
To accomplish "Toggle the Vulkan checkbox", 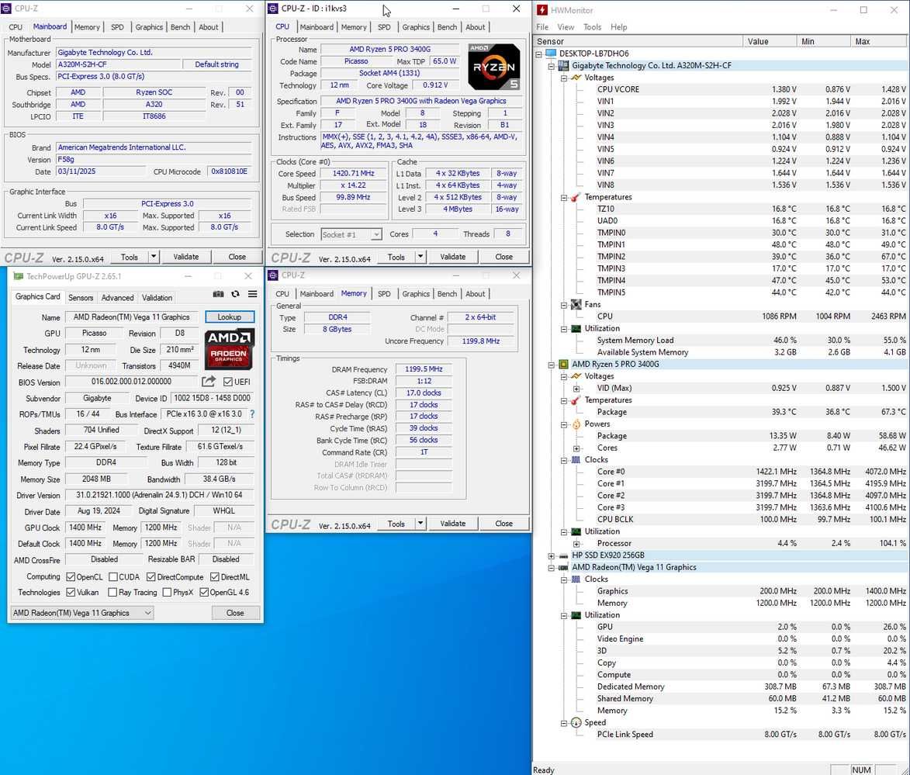I will [71, 593].
